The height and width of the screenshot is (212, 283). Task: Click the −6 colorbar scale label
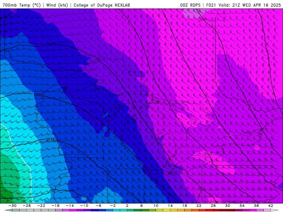(98, 206)
